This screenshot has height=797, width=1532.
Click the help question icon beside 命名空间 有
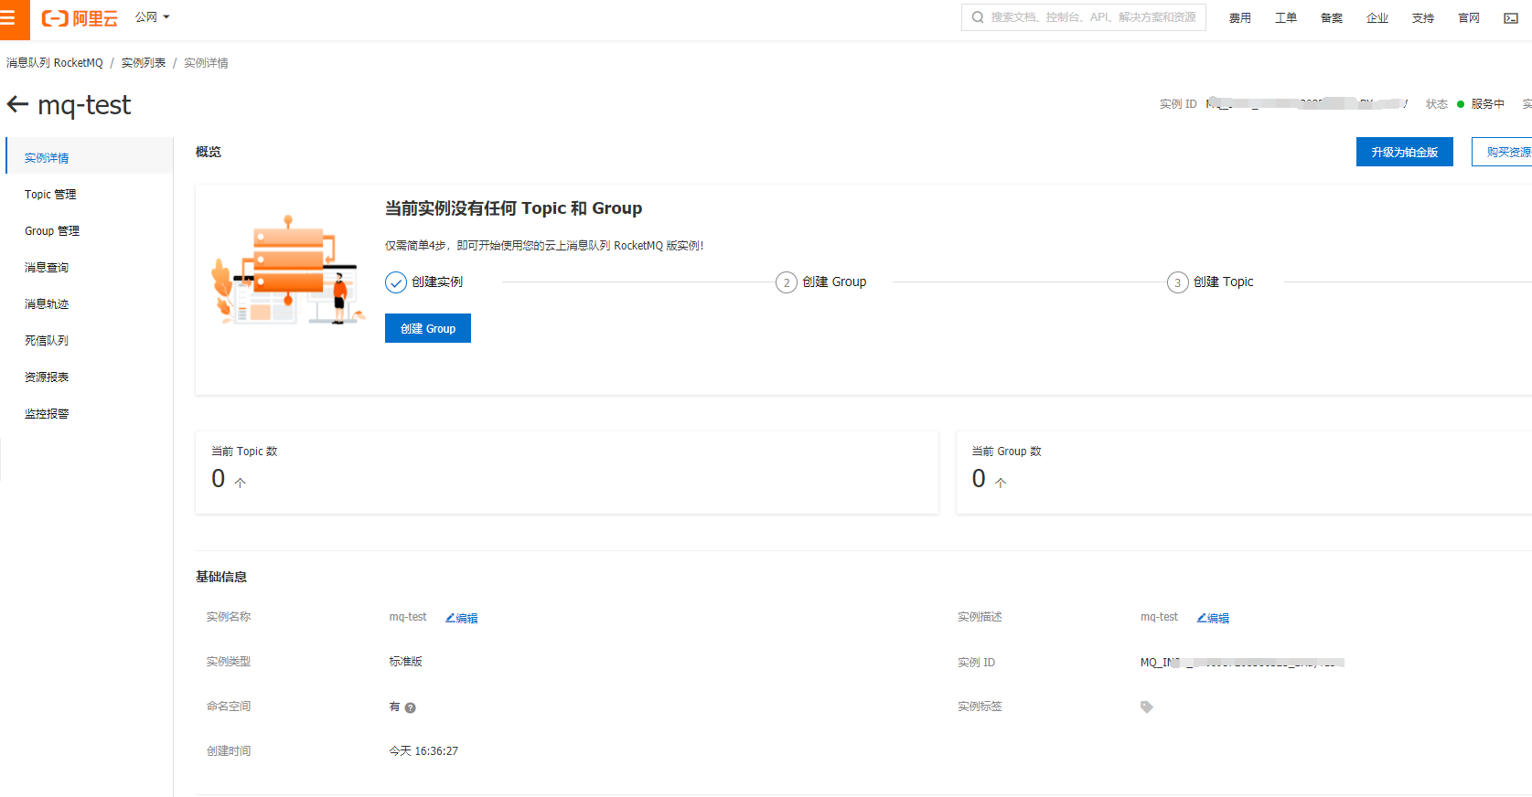[x=411, y=707]
